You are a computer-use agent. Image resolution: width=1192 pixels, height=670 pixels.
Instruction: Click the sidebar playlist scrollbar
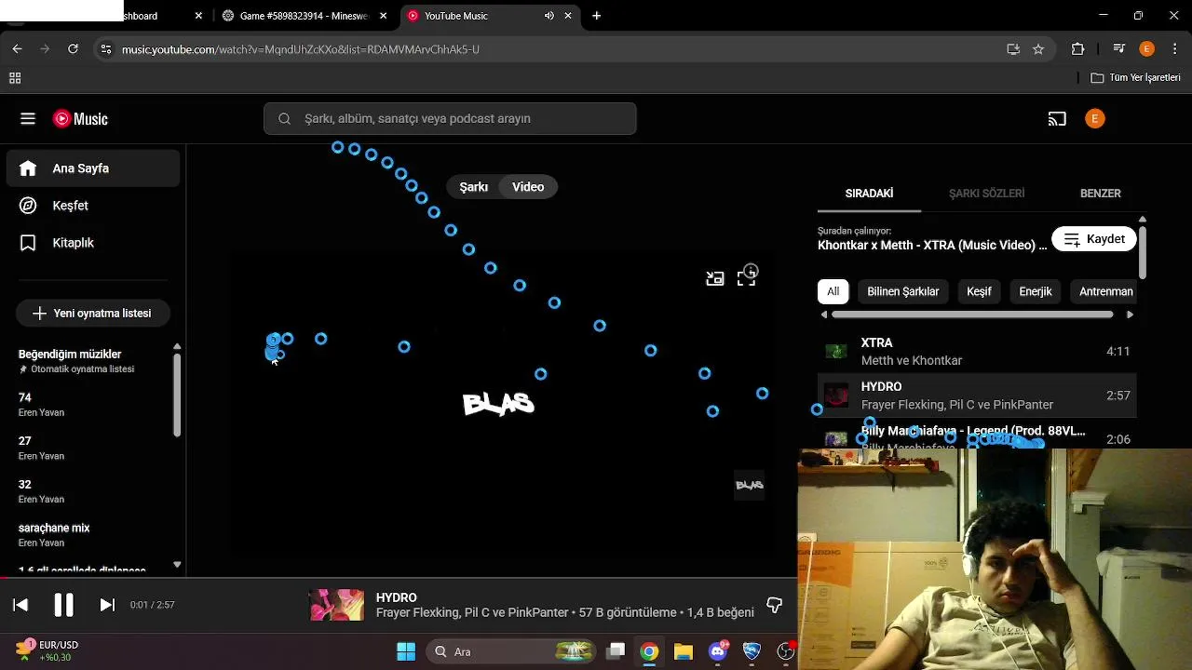pyautogui.click(x=177, y=395)
